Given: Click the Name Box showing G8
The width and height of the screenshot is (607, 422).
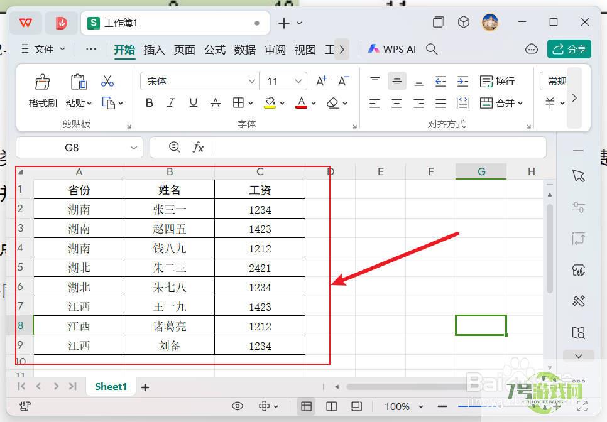Looking at the screenshot, I should tap(79, 148).
